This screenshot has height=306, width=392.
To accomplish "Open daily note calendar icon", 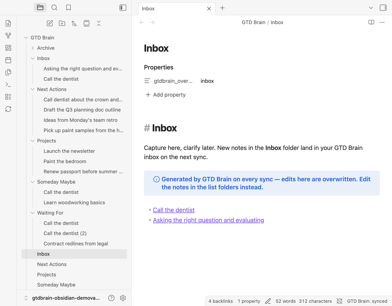I will tap(8, 60).
